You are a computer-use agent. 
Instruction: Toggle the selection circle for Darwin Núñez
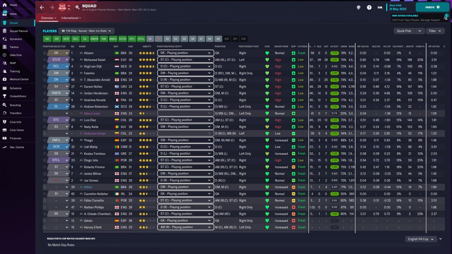tap(45, 87)
